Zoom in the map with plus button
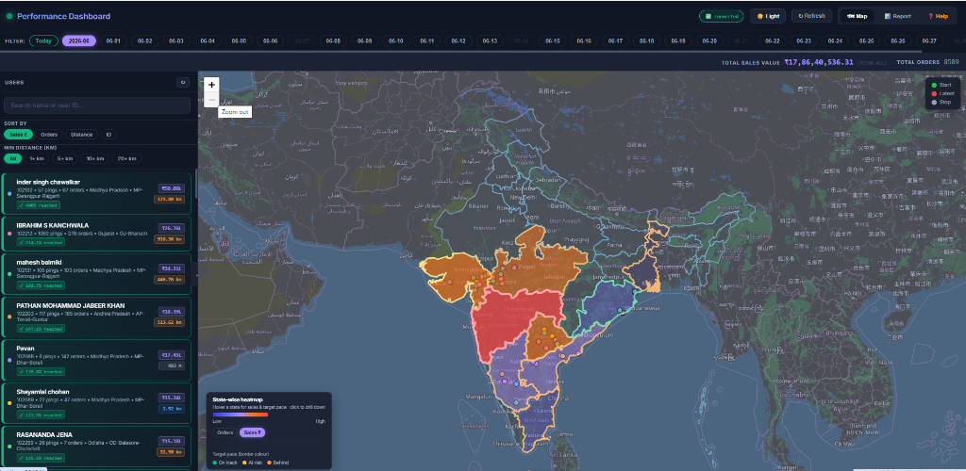Image resolution: width=966 pixels, height=471 pixels. [212, 84]
